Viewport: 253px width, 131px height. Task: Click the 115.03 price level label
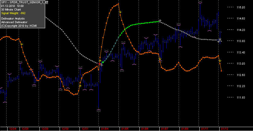(x=241, y=8)
